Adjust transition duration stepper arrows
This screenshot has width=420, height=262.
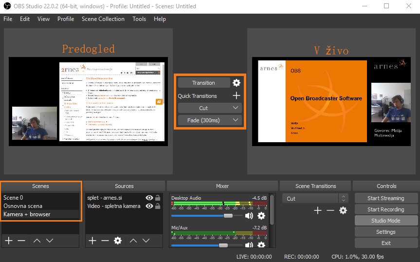coord(344,199)
